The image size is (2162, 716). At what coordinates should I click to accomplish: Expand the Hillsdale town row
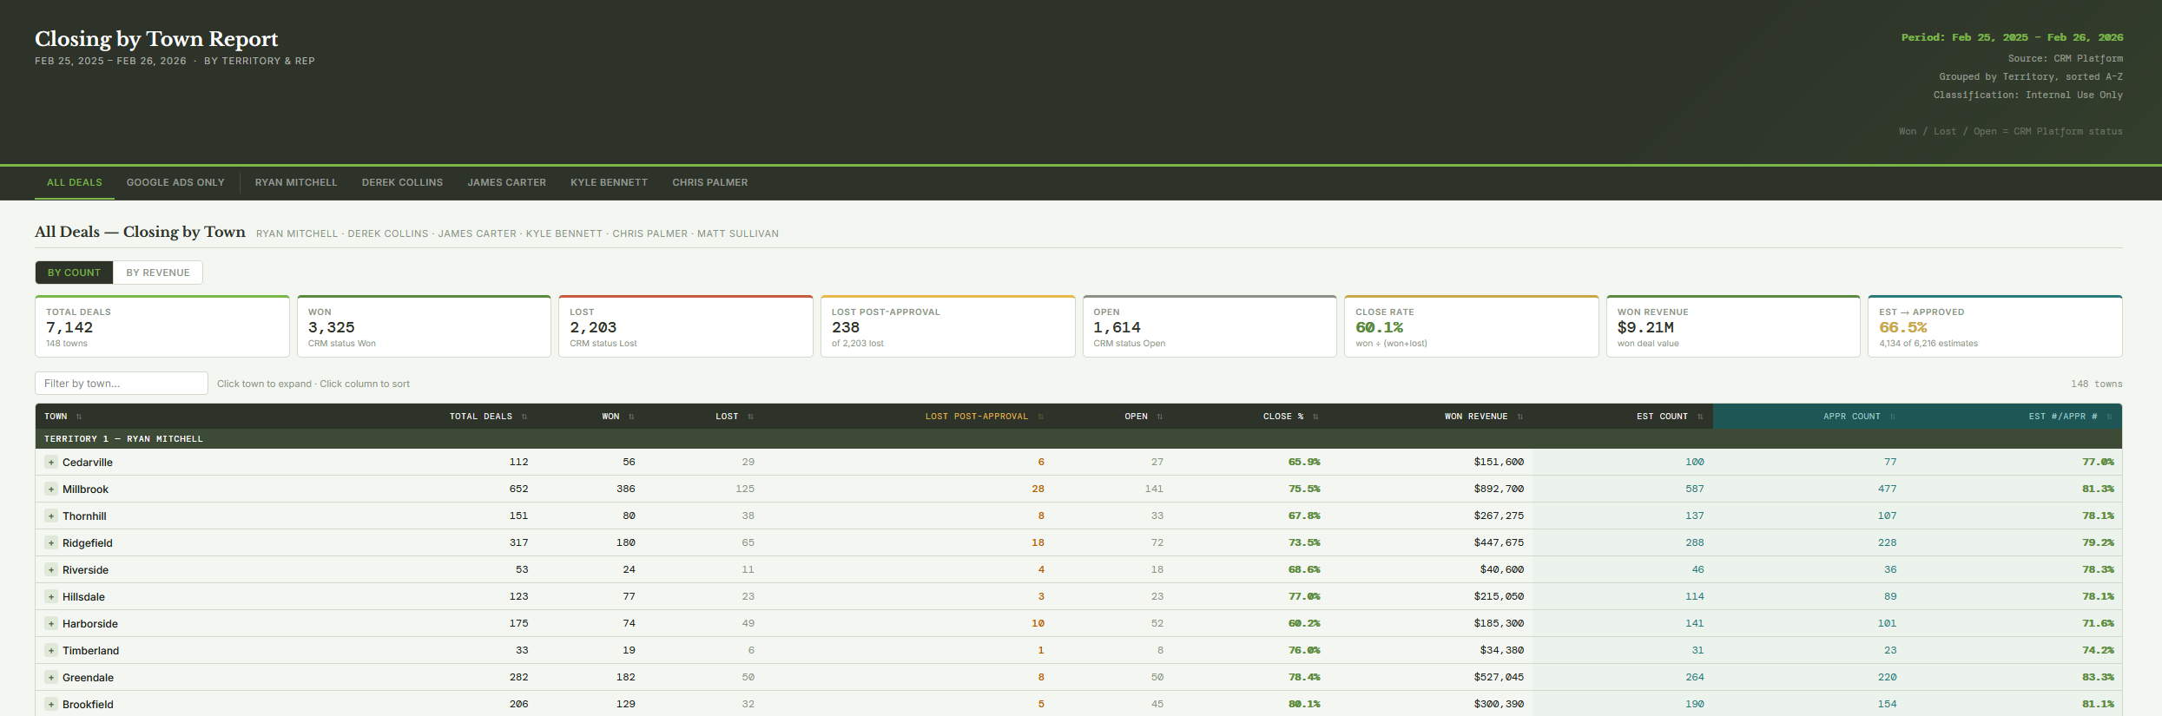point(51,597)
